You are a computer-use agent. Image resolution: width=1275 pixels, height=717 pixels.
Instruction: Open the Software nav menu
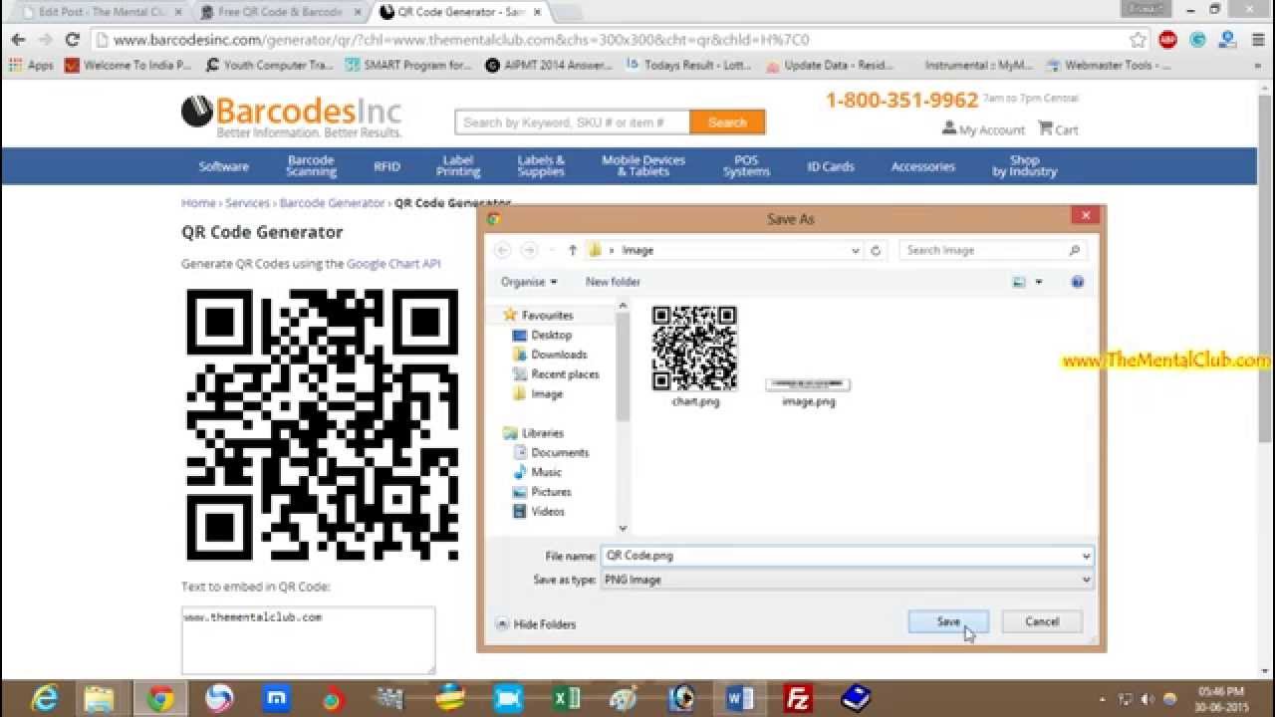(223, 166)
